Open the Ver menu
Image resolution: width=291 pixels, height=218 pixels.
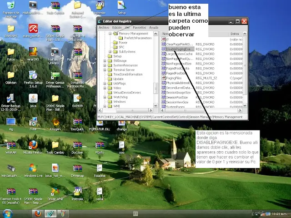click(x=127, y=27)
